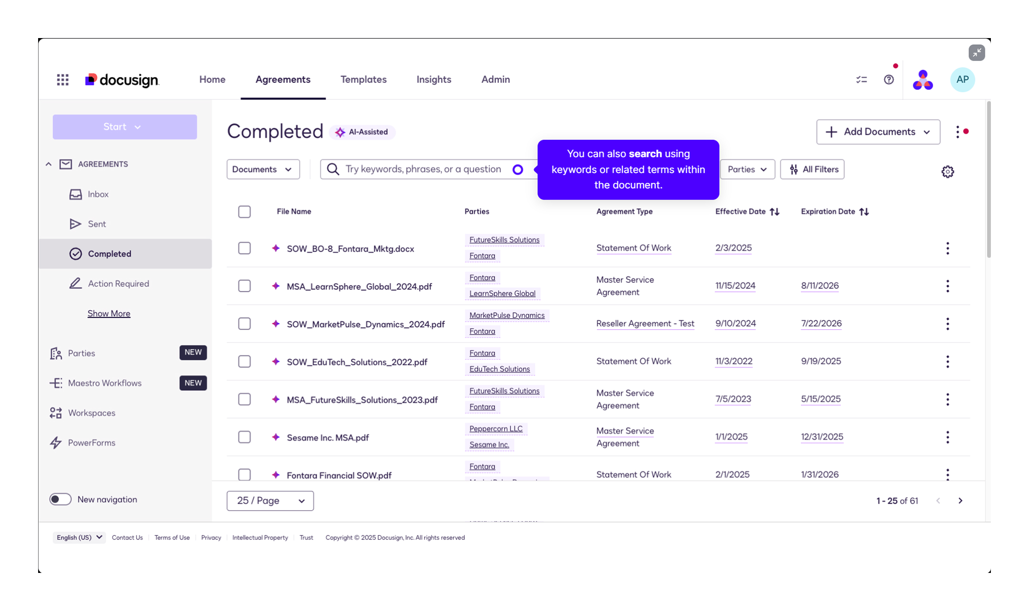Screen dimensions: 1029x611
Task: Toggle the New navigation switch
Action: (61, 499)
